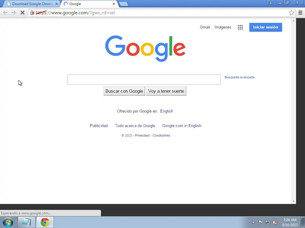Image resolution: width=305 pixels, height=228 pixels.
Task: Open Condiciones link
Action: point(161,135)
